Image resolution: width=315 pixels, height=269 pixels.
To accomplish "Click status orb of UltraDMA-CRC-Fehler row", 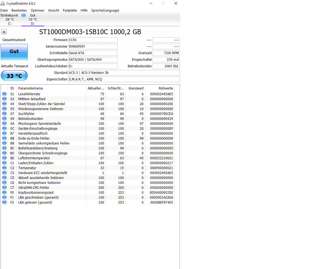I will click(4, 187).
